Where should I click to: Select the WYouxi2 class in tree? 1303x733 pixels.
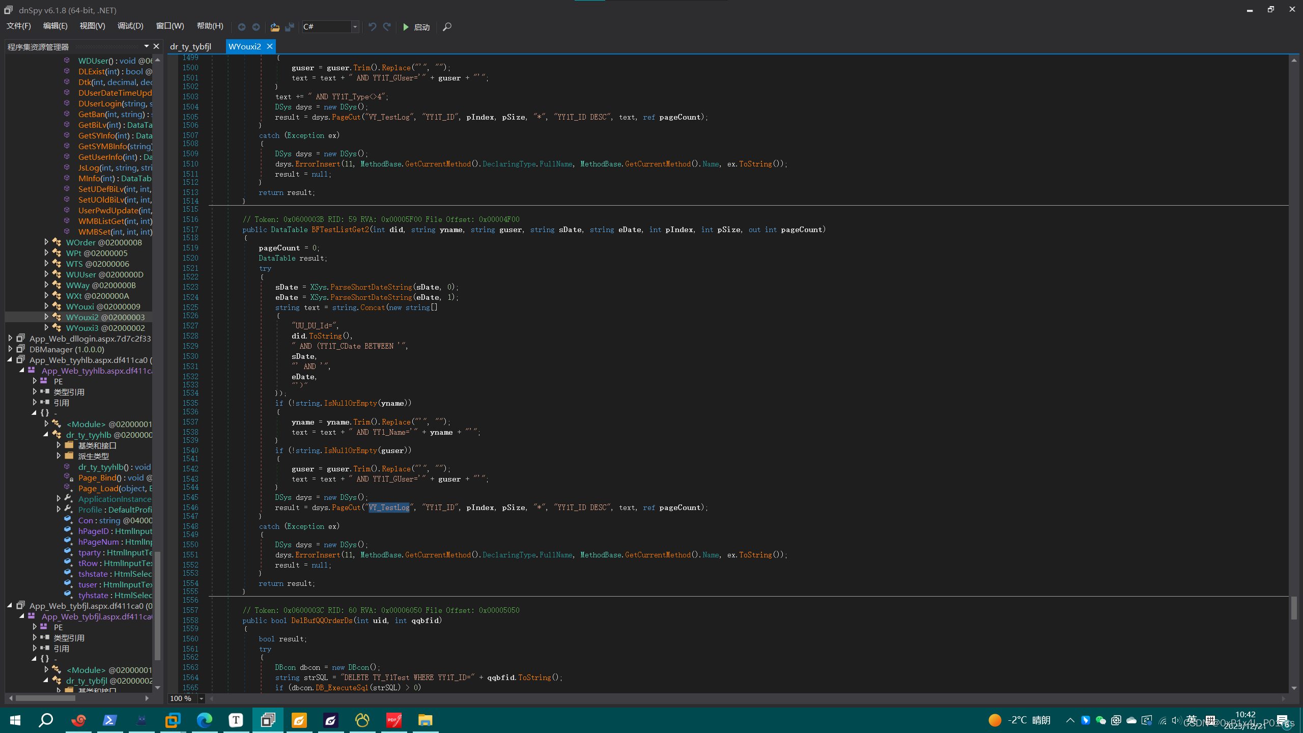(105, 317)
